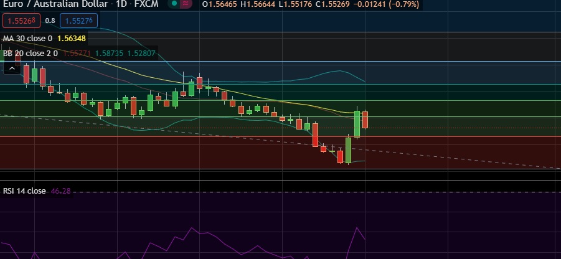
Task: Click the open price O1.56465
Action: tap(220, 4)
